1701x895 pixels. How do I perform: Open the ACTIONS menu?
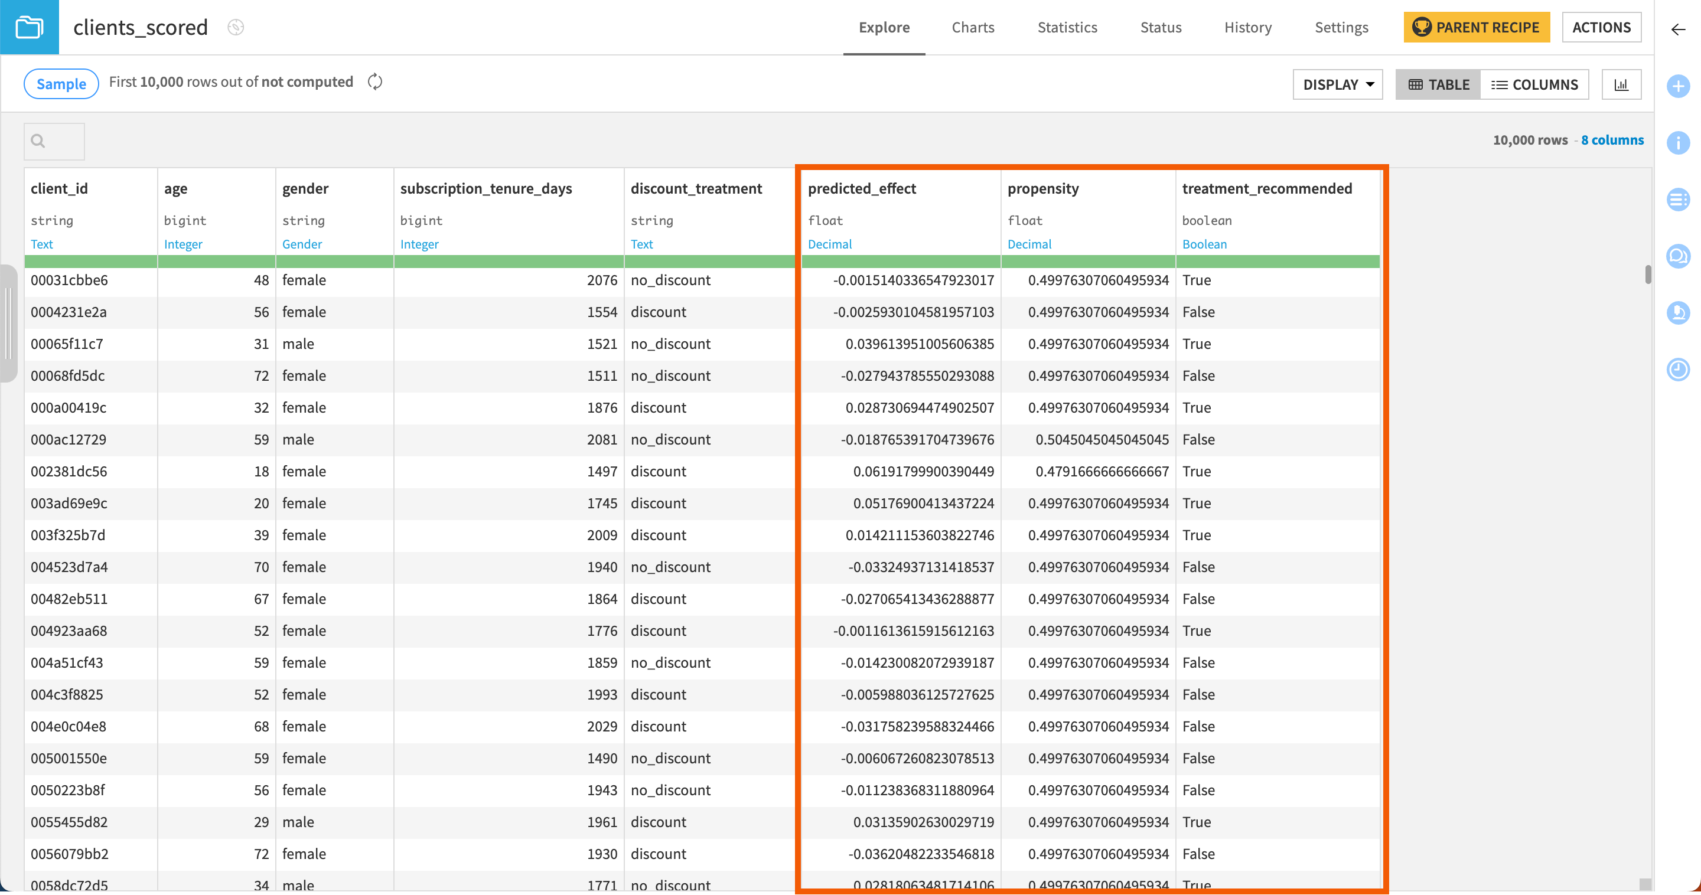(x=1601, y=27)
